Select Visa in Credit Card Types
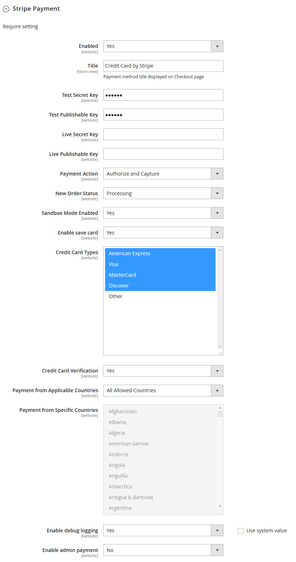 [161, 264]
